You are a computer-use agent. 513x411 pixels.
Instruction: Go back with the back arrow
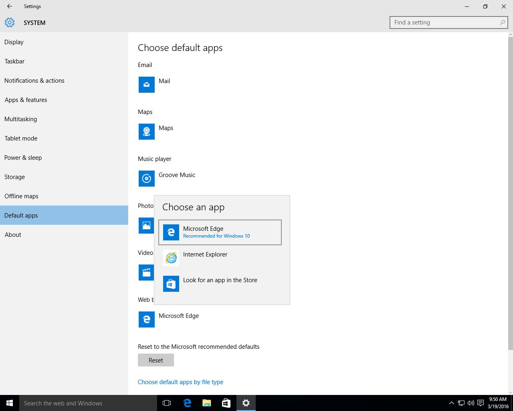pyautogui.click(x=10, y=6)
